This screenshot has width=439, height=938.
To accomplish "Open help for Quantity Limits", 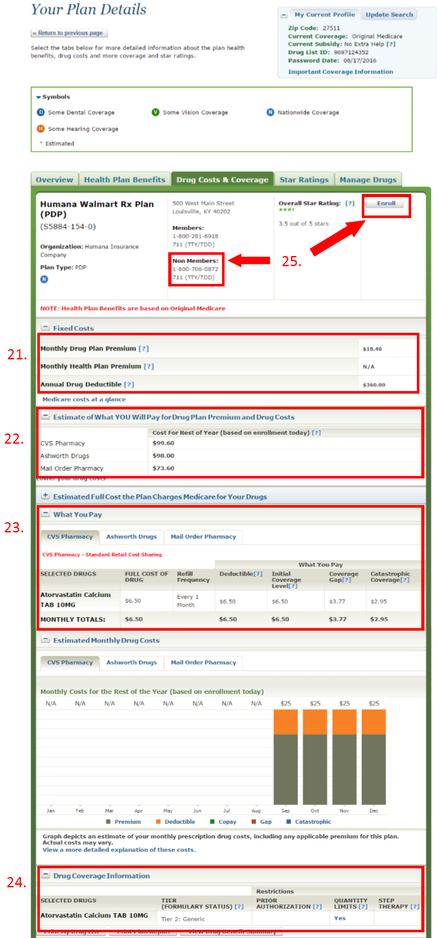I will [x=363, y=907].
